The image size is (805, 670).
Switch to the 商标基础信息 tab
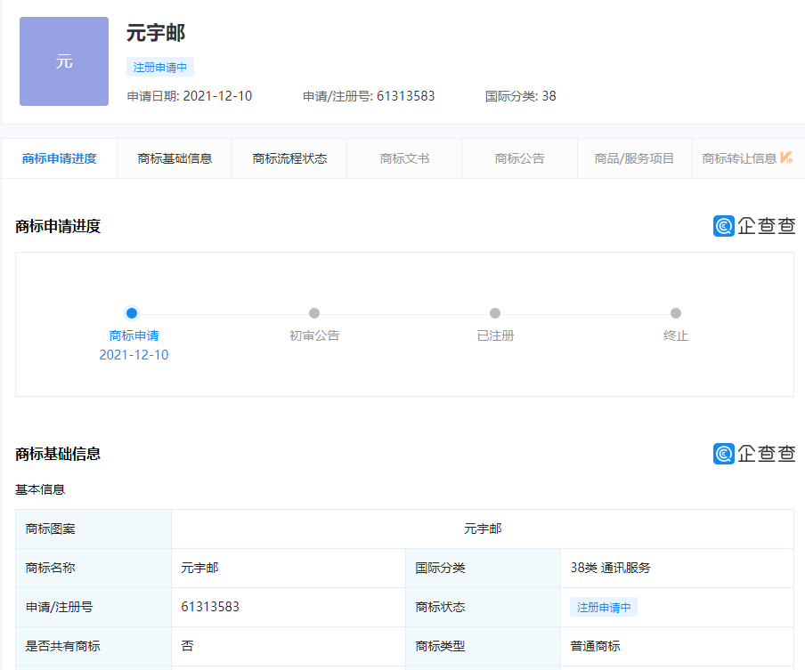[x=175, y=158]
